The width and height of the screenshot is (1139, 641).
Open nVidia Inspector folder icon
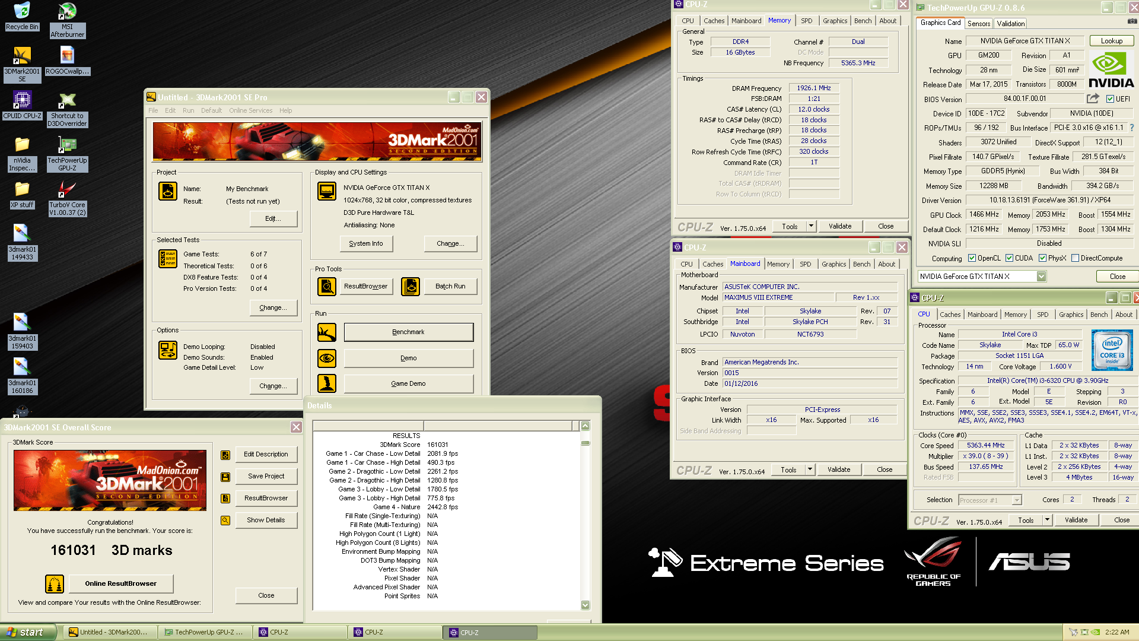point(22,154)
